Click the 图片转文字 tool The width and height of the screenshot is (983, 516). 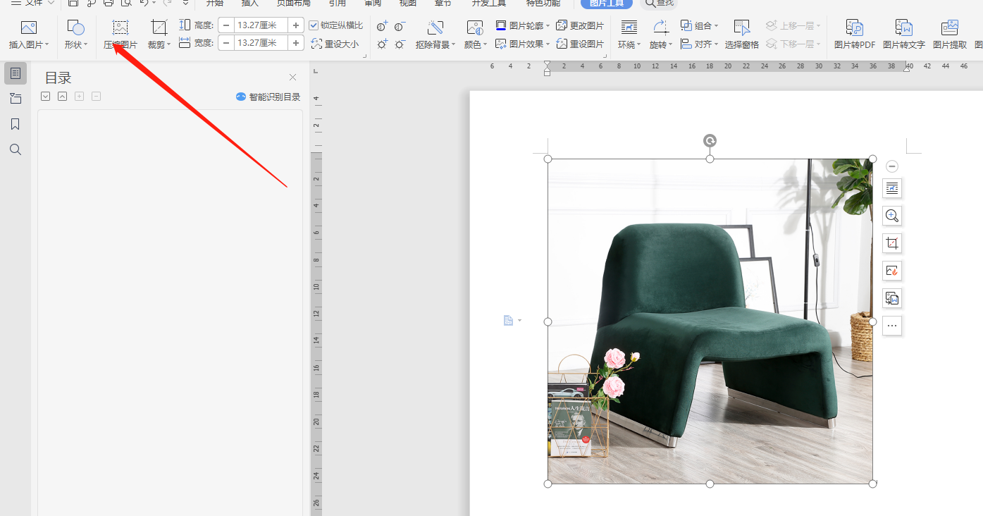pos(904,35)
